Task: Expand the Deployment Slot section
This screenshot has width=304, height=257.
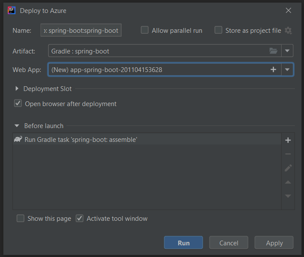Action: [17, 88]
